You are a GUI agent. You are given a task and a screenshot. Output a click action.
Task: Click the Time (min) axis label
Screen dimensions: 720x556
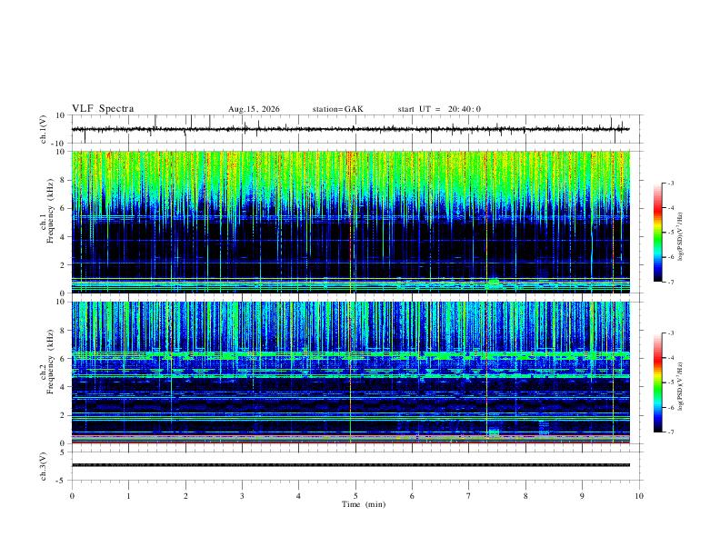[x=364, y=504]
